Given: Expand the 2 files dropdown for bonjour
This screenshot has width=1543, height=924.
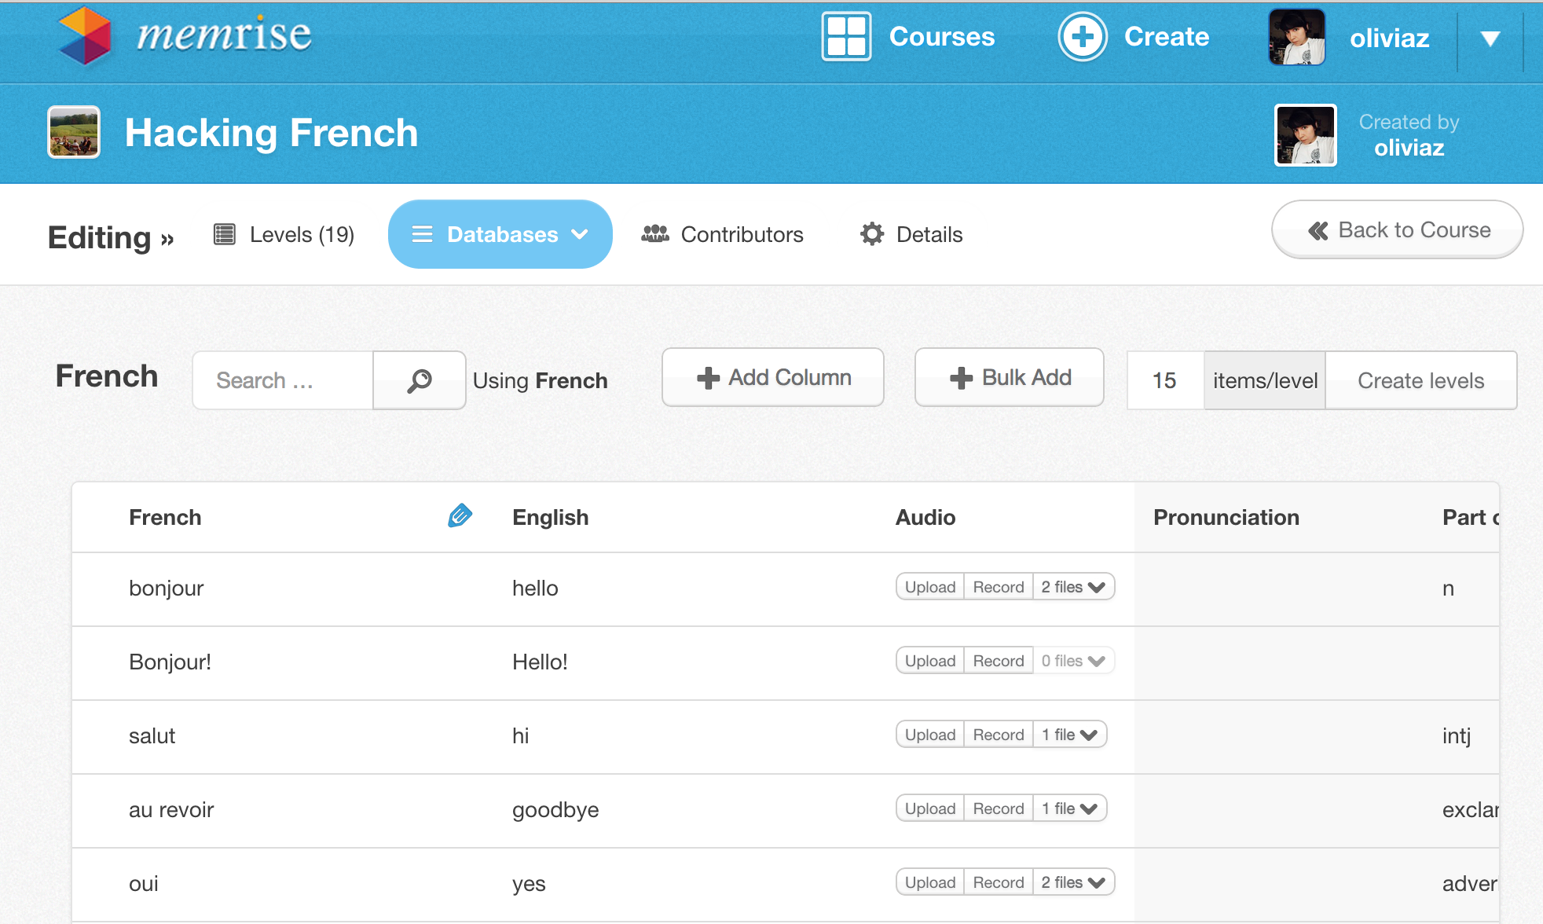Looking at the screenshot, I should point(1074,587).
